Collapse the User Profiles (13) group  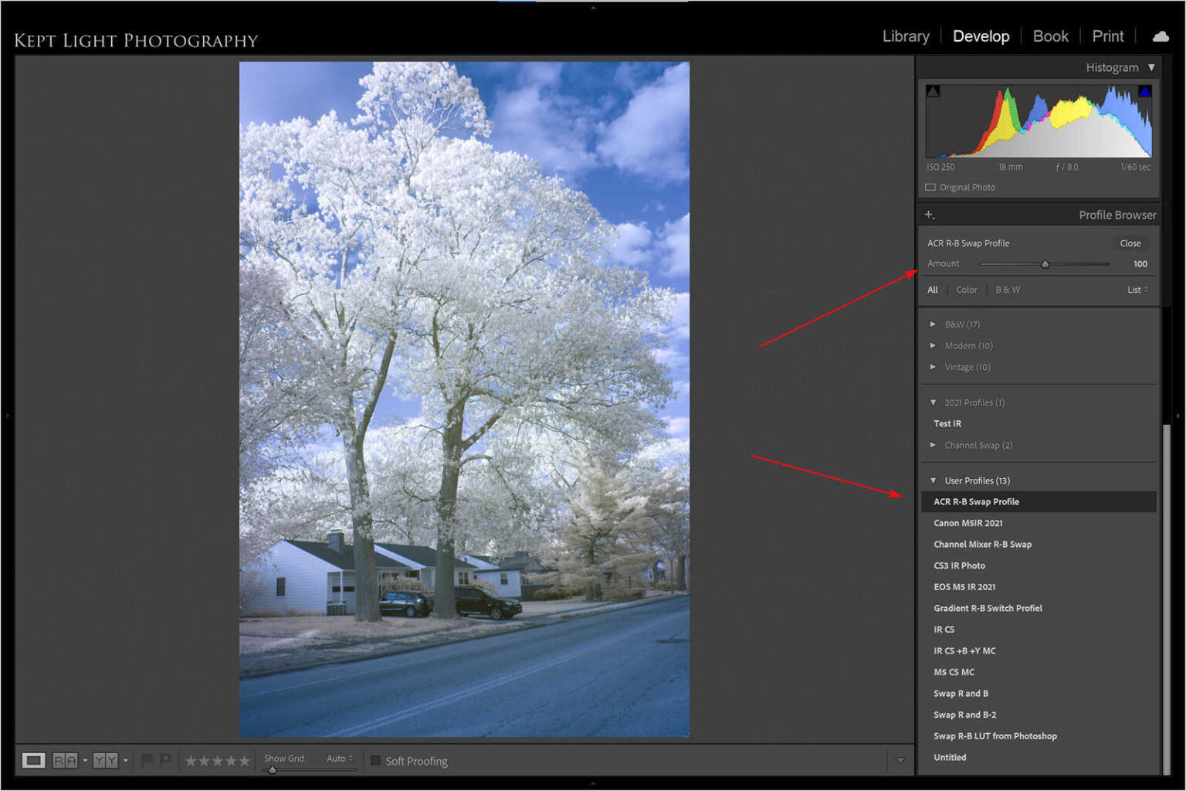click(x=933, y=480)
